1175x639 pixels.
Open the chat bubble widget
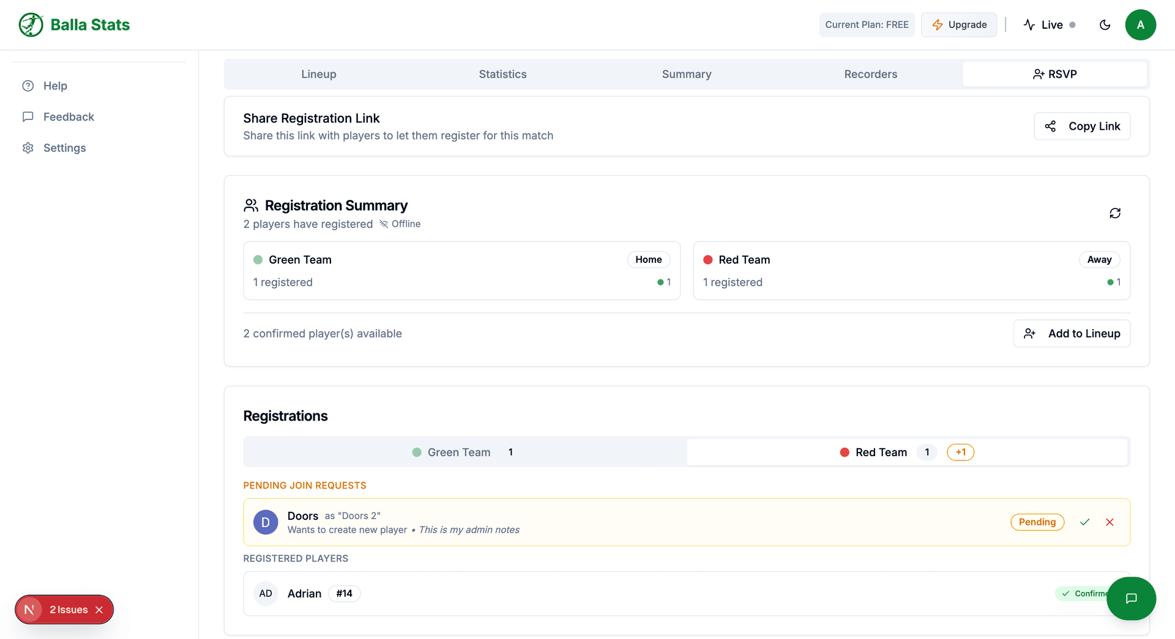click(1131, 598)
